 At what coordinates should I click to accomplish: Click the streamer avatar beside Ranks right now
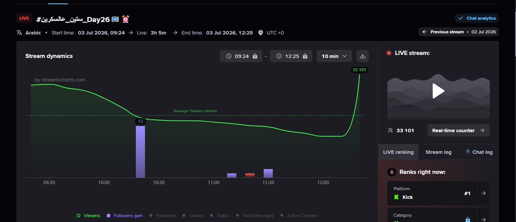392,172
